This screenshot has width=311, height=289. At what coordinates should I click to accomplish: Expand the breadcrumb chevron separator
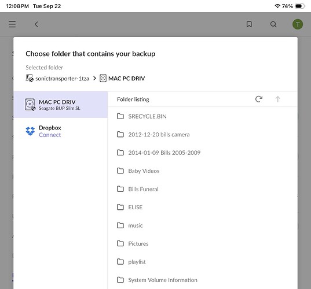(94, 79)
